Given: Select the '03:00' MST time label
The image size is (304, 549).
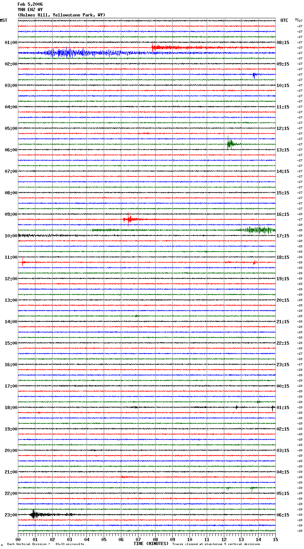Looking at the screenshot, I should [11, 86].
